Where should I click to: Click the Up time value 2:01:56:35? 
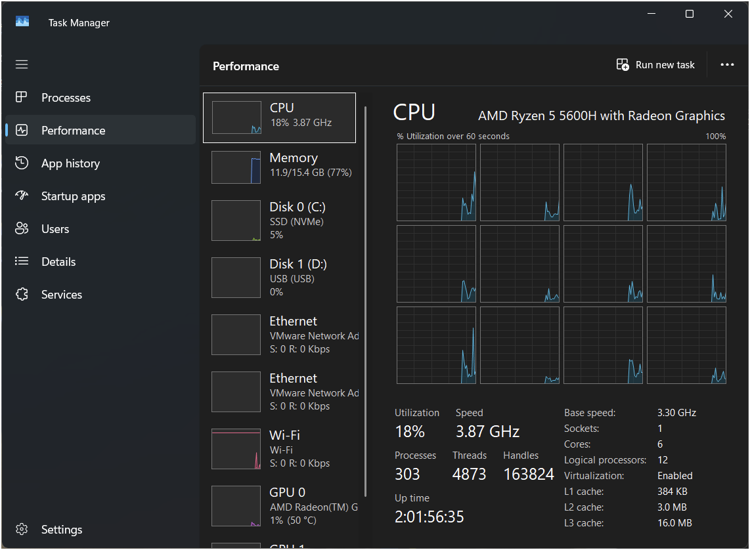coord(429,517)
